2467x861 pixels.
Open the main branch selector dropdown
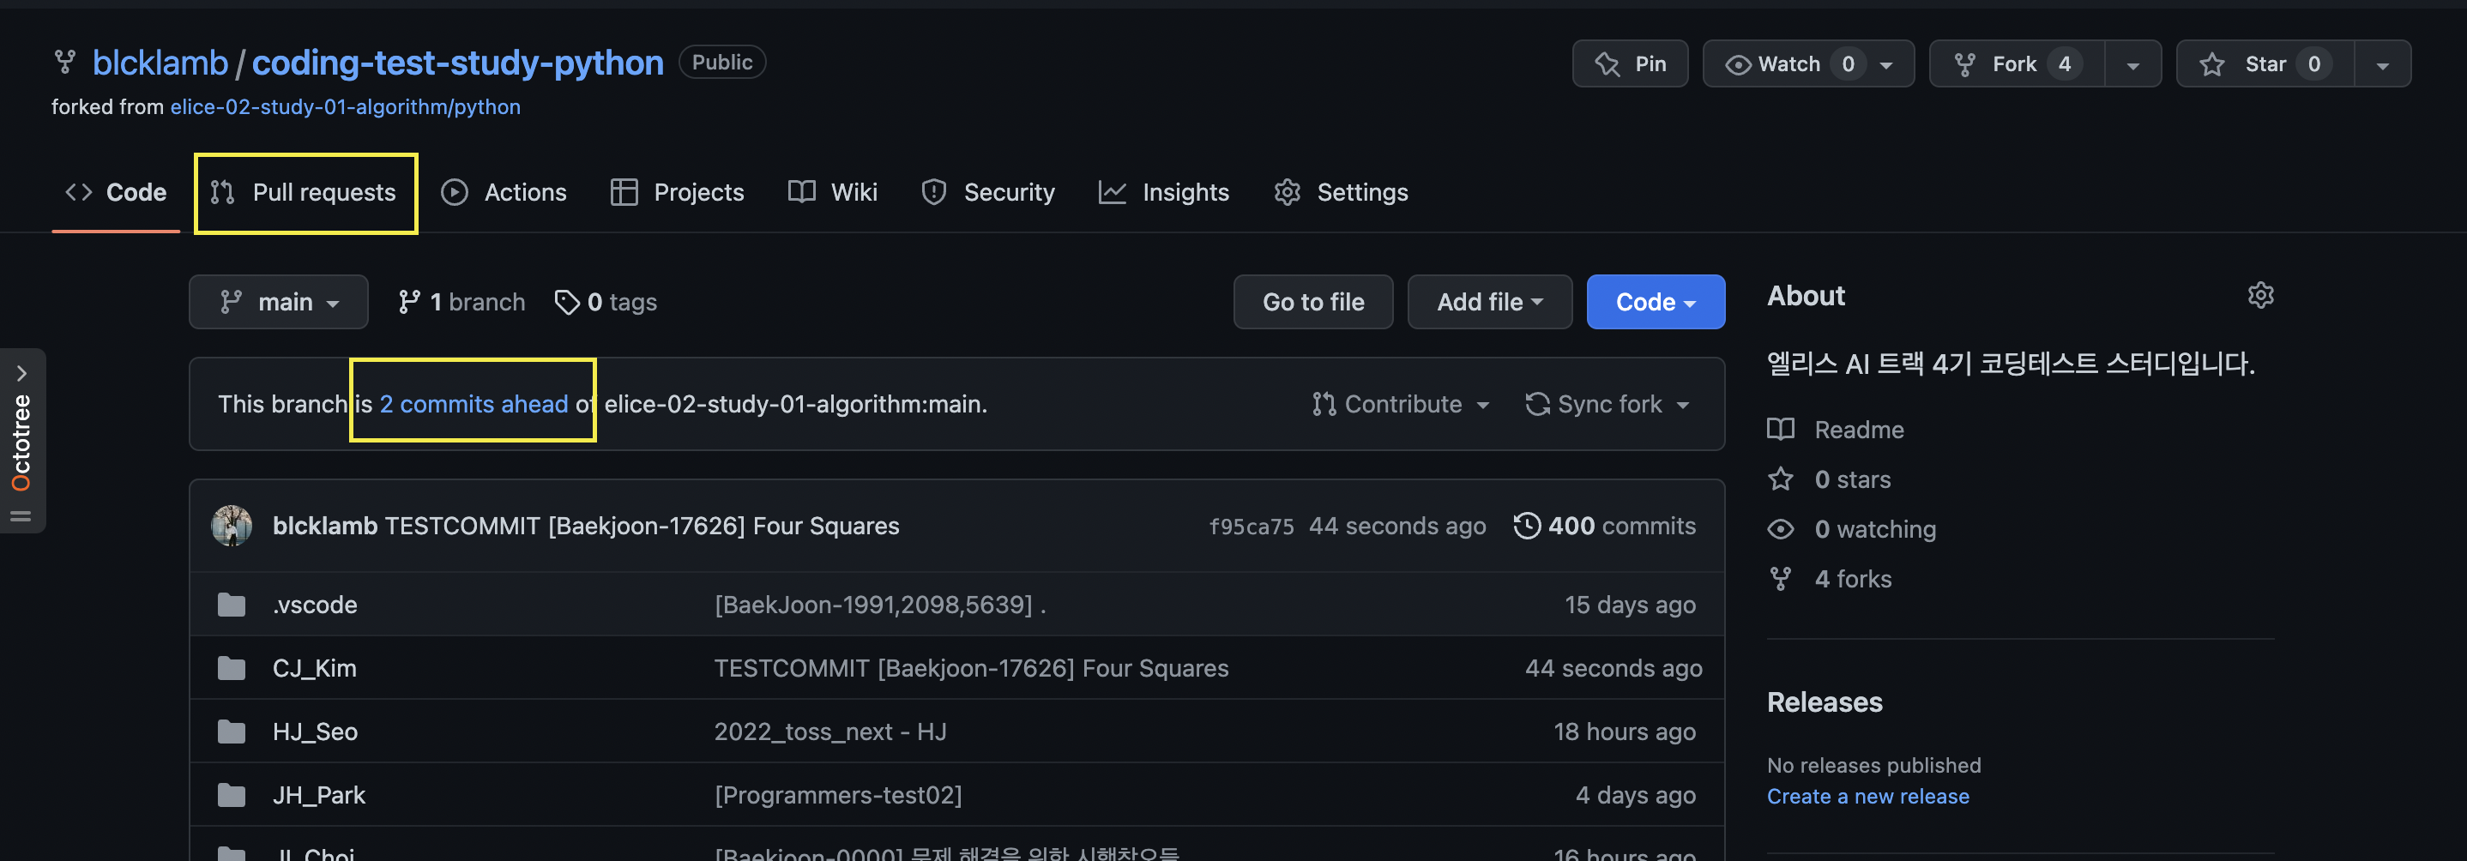coord(279,302)
